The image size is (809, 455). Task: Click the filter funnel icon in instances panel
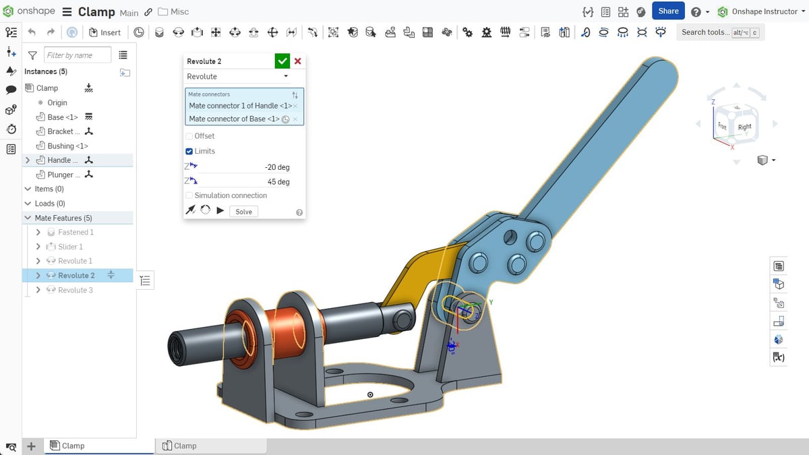[x=32, y=55]
